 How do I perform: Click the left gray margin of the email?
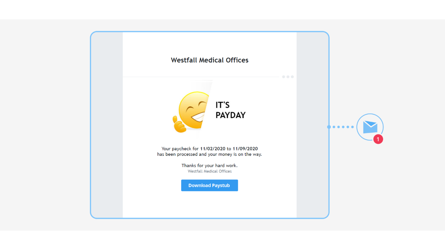(x=107, y=125)
